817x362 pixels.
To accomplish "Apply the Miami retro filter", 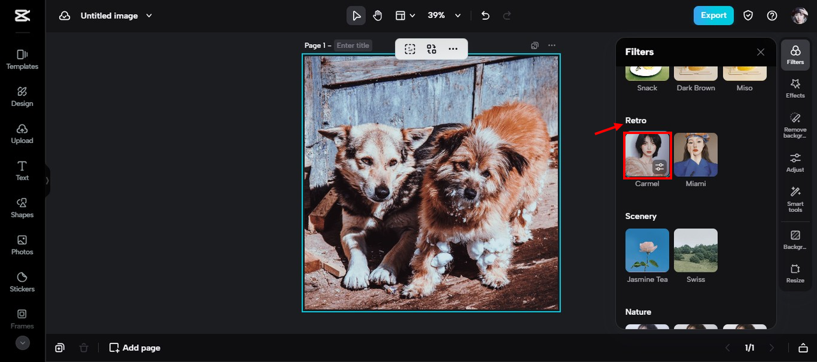I will [696, 155].
